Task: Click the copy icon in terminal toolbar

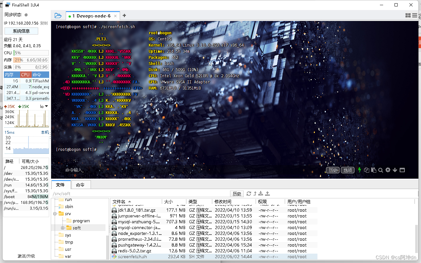Action: click(367, 170)
